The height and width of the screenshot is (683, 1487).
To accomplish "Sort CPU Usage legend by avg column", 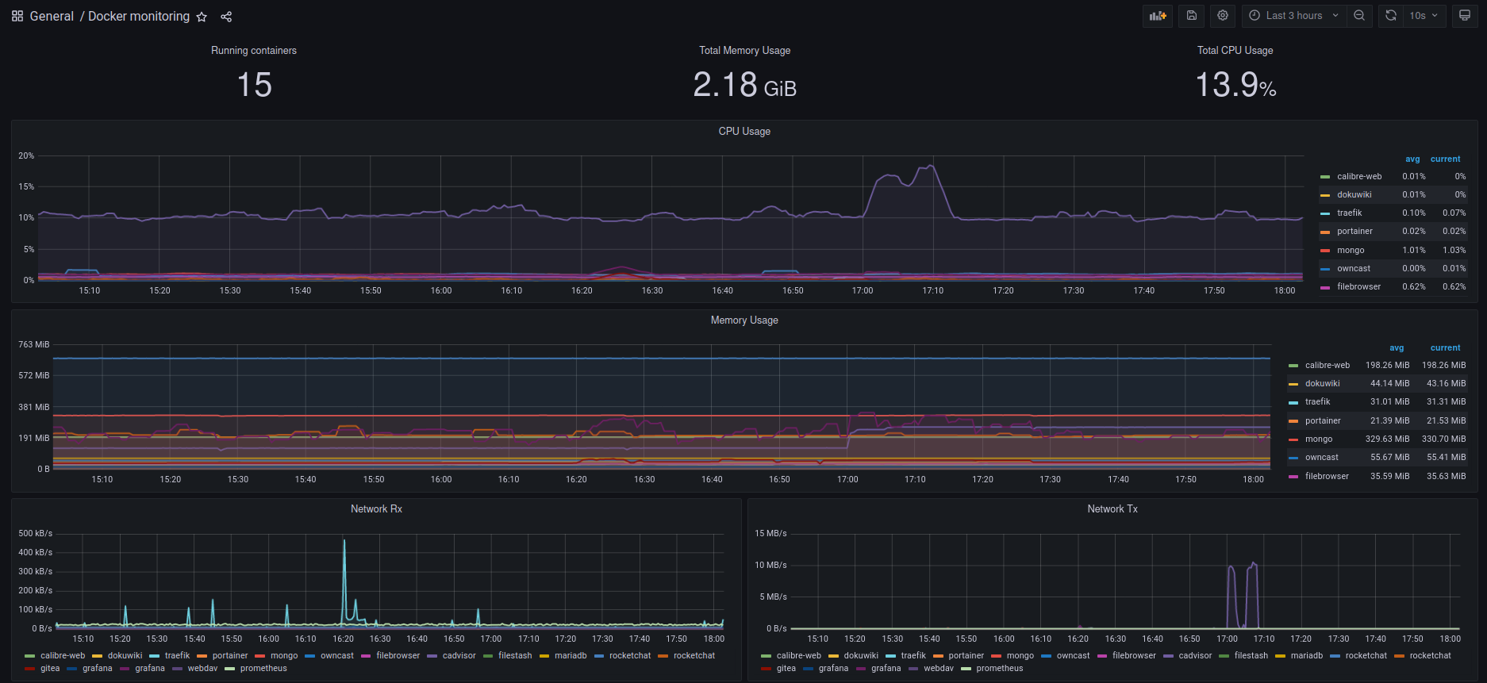I will point(1412,159).
